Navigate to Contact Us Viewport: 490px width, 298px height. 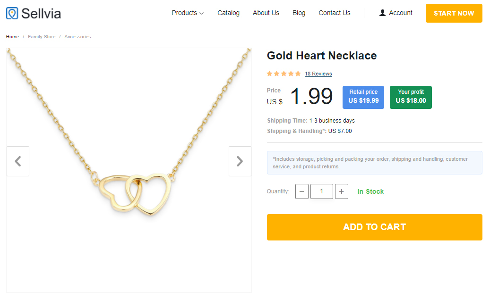click(x=335, y=13)
